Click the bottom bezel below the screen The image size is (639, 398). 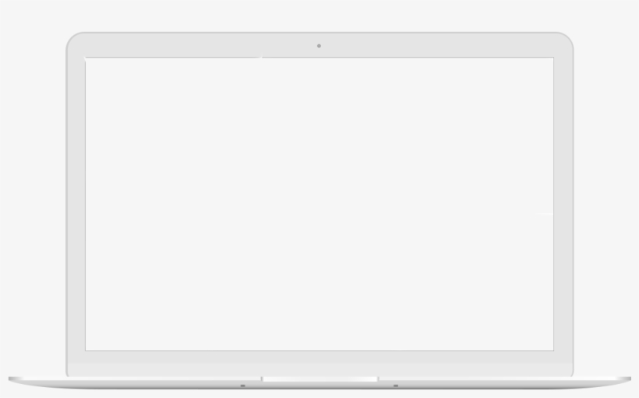pos(320,364)
